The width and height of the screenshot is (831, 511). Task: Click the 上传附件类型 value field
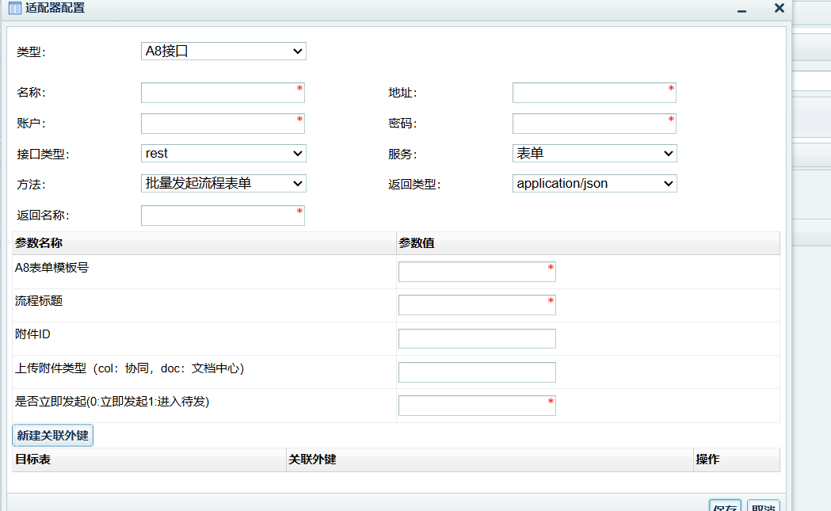click(x=477, y=372)
